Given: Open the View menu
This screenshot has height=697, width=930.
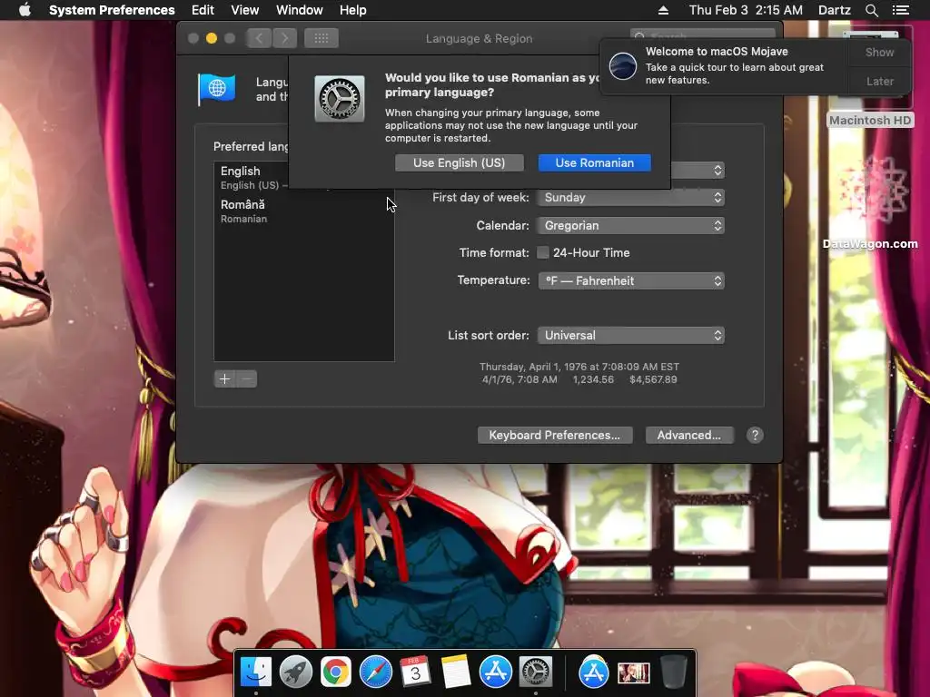Looking at the screenshot, I should [x=245, y=10].
